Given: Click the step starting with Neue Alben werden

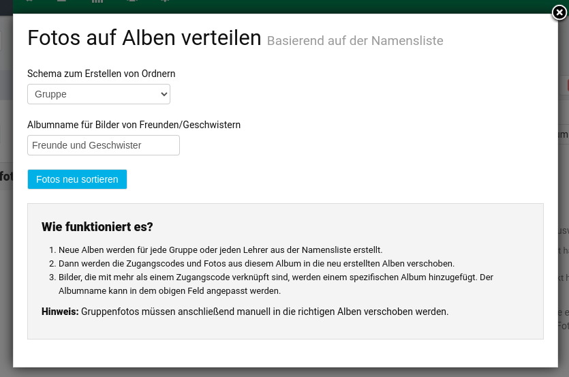Looking at the screenshot, I should [x=220, y=250].
